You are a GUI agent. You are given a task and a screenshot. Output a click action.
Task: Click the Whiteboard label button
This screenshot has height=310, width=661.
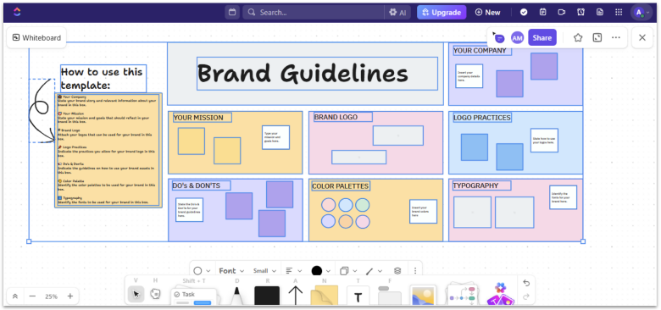pos(36,37)
